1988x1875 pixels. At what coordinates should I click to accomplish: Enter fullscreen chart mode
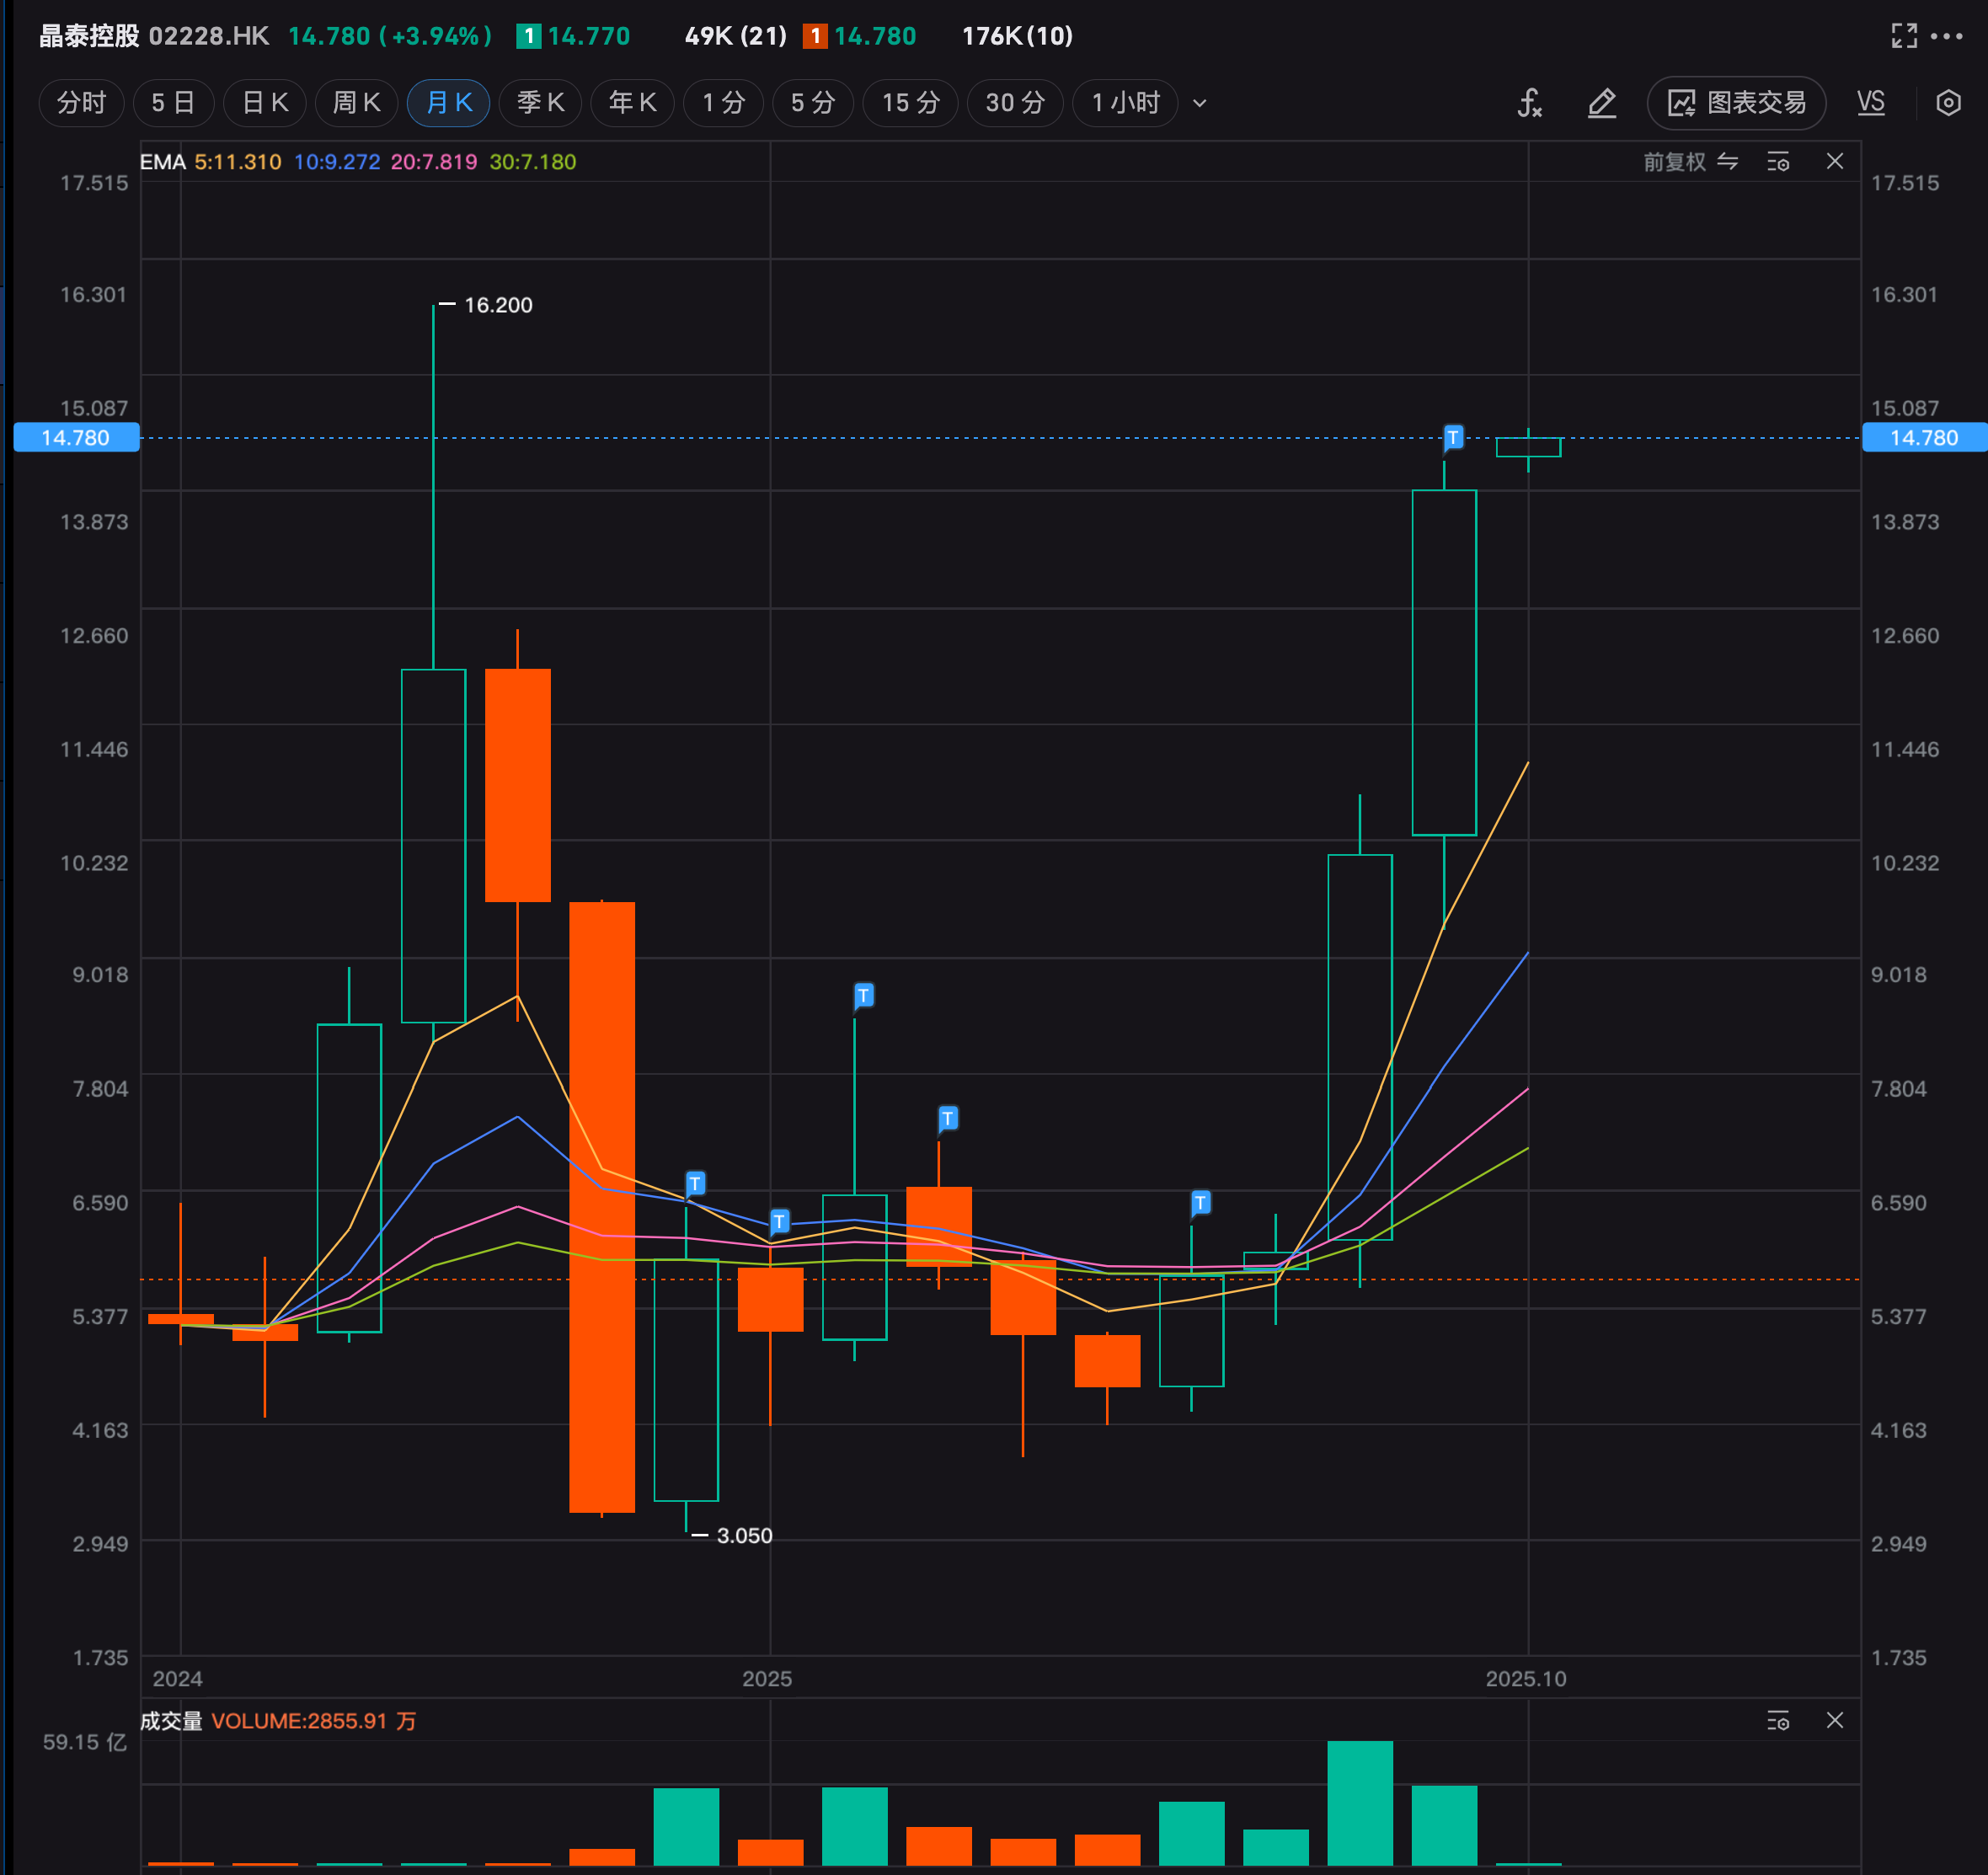click(x=1904, y=36)
